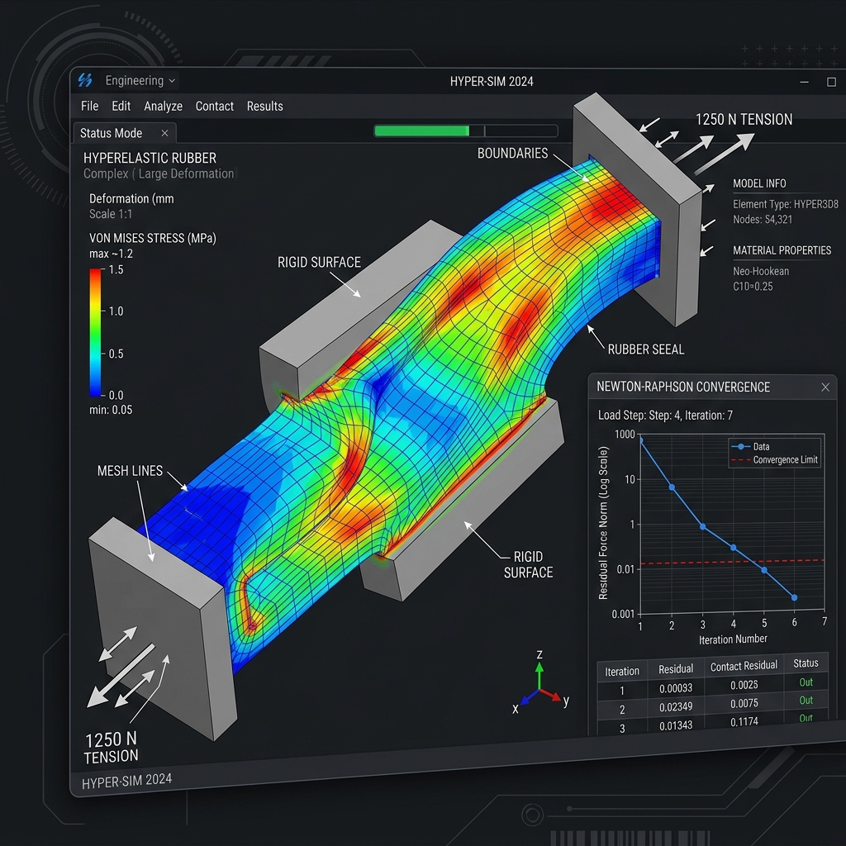The width and height of the screenshot is (846, 846).
Task: Click the HYPERELASTIC RUBBER title
Action: click(150, 158)
